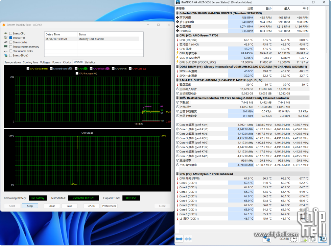Collapse the CPU [#0]: AMD Ryzen 7 7700: Enhanced section
This screenshot has height=246, width=331.
(242, 174)
